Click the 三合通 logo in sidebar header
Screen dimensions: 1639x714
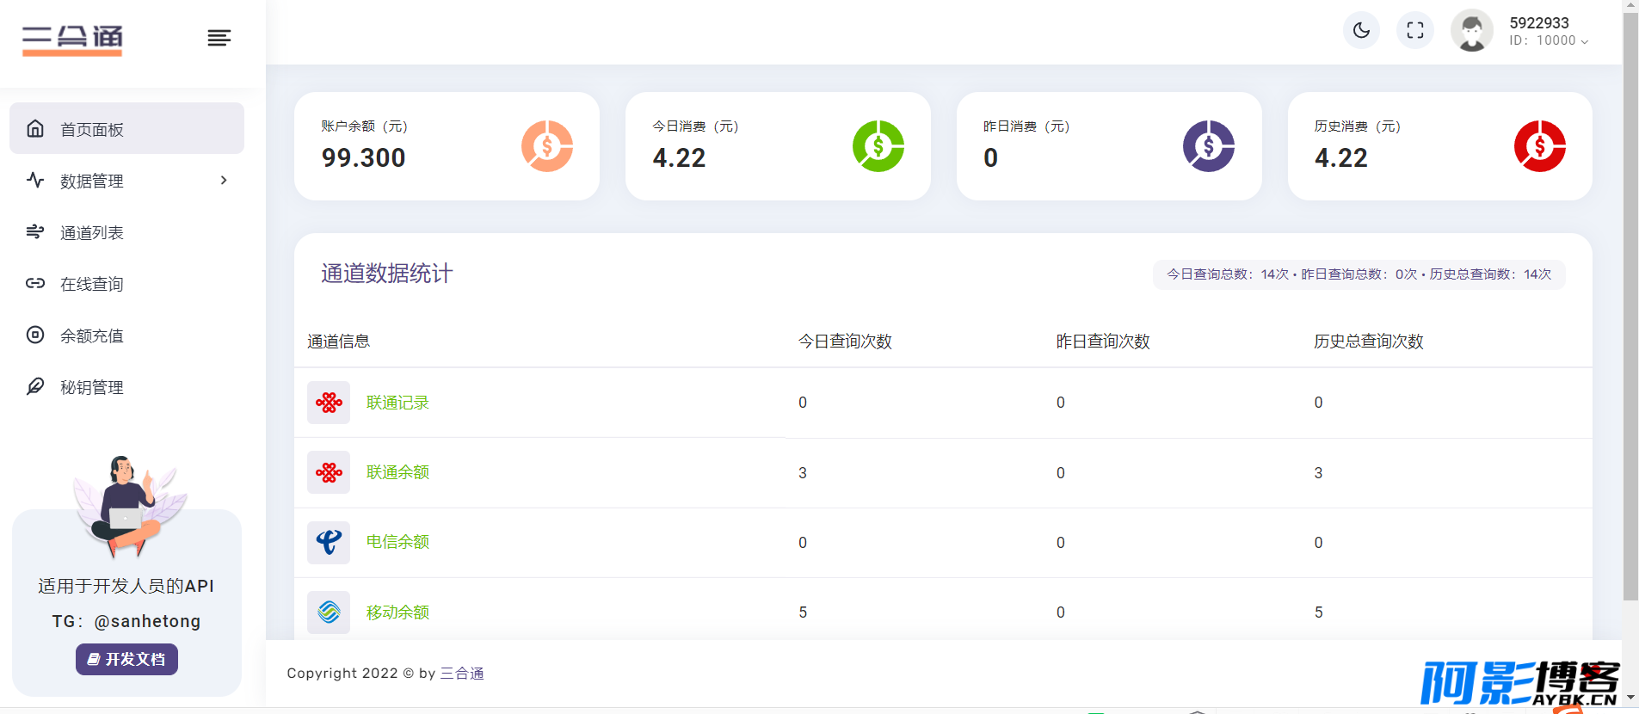pyautogui.click(x=72, y=40)
